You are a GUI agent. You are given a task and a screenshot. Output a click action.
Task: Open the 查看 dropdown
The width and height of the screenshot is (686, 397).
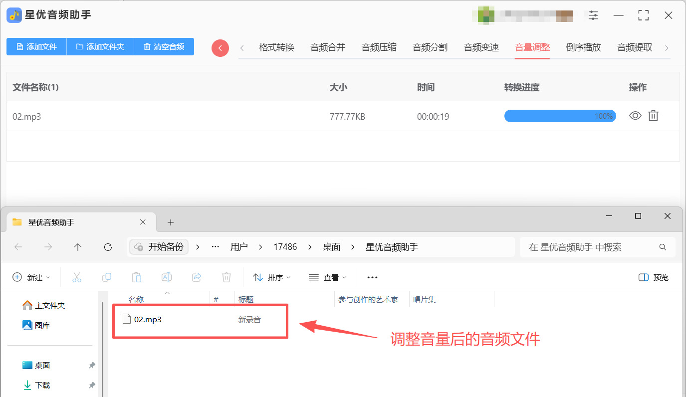[328, 277]
